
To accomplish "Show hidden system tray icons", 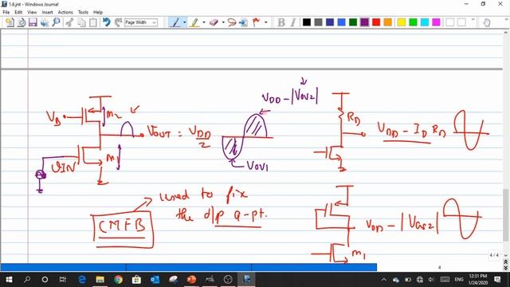I will click(384, 280).
